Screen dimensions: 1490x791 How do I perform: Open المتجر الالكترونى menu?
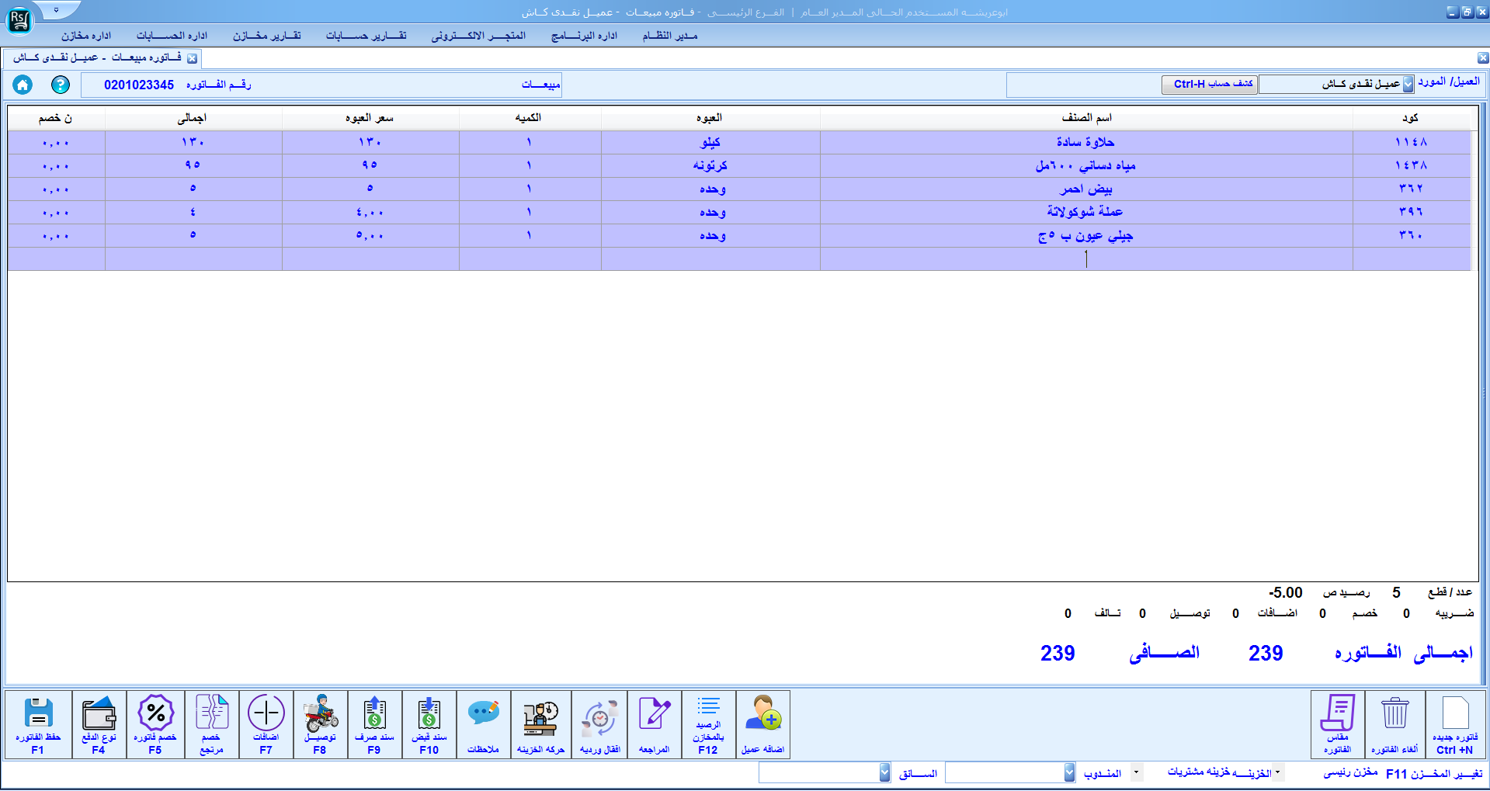pos(479,36)
